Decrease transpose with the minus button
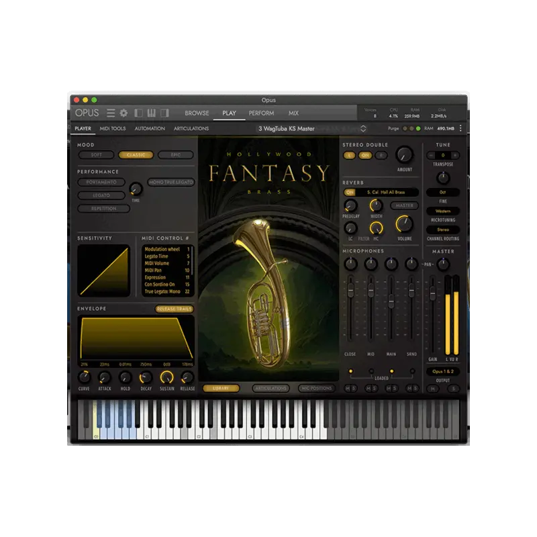This screenshot has height=537, width=537. coord(431,155)
